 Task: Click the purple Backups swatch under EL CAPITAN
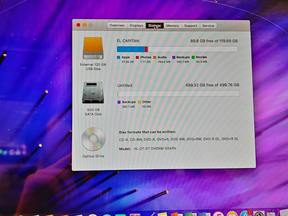coord(174,57)
